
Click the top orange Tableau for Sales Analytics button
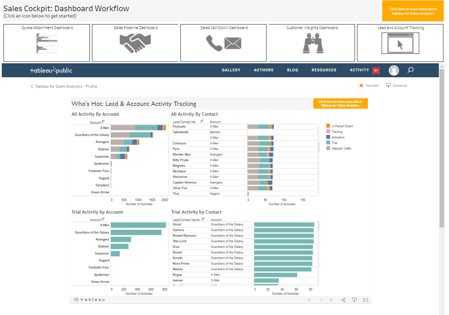[x=413, y=11]
